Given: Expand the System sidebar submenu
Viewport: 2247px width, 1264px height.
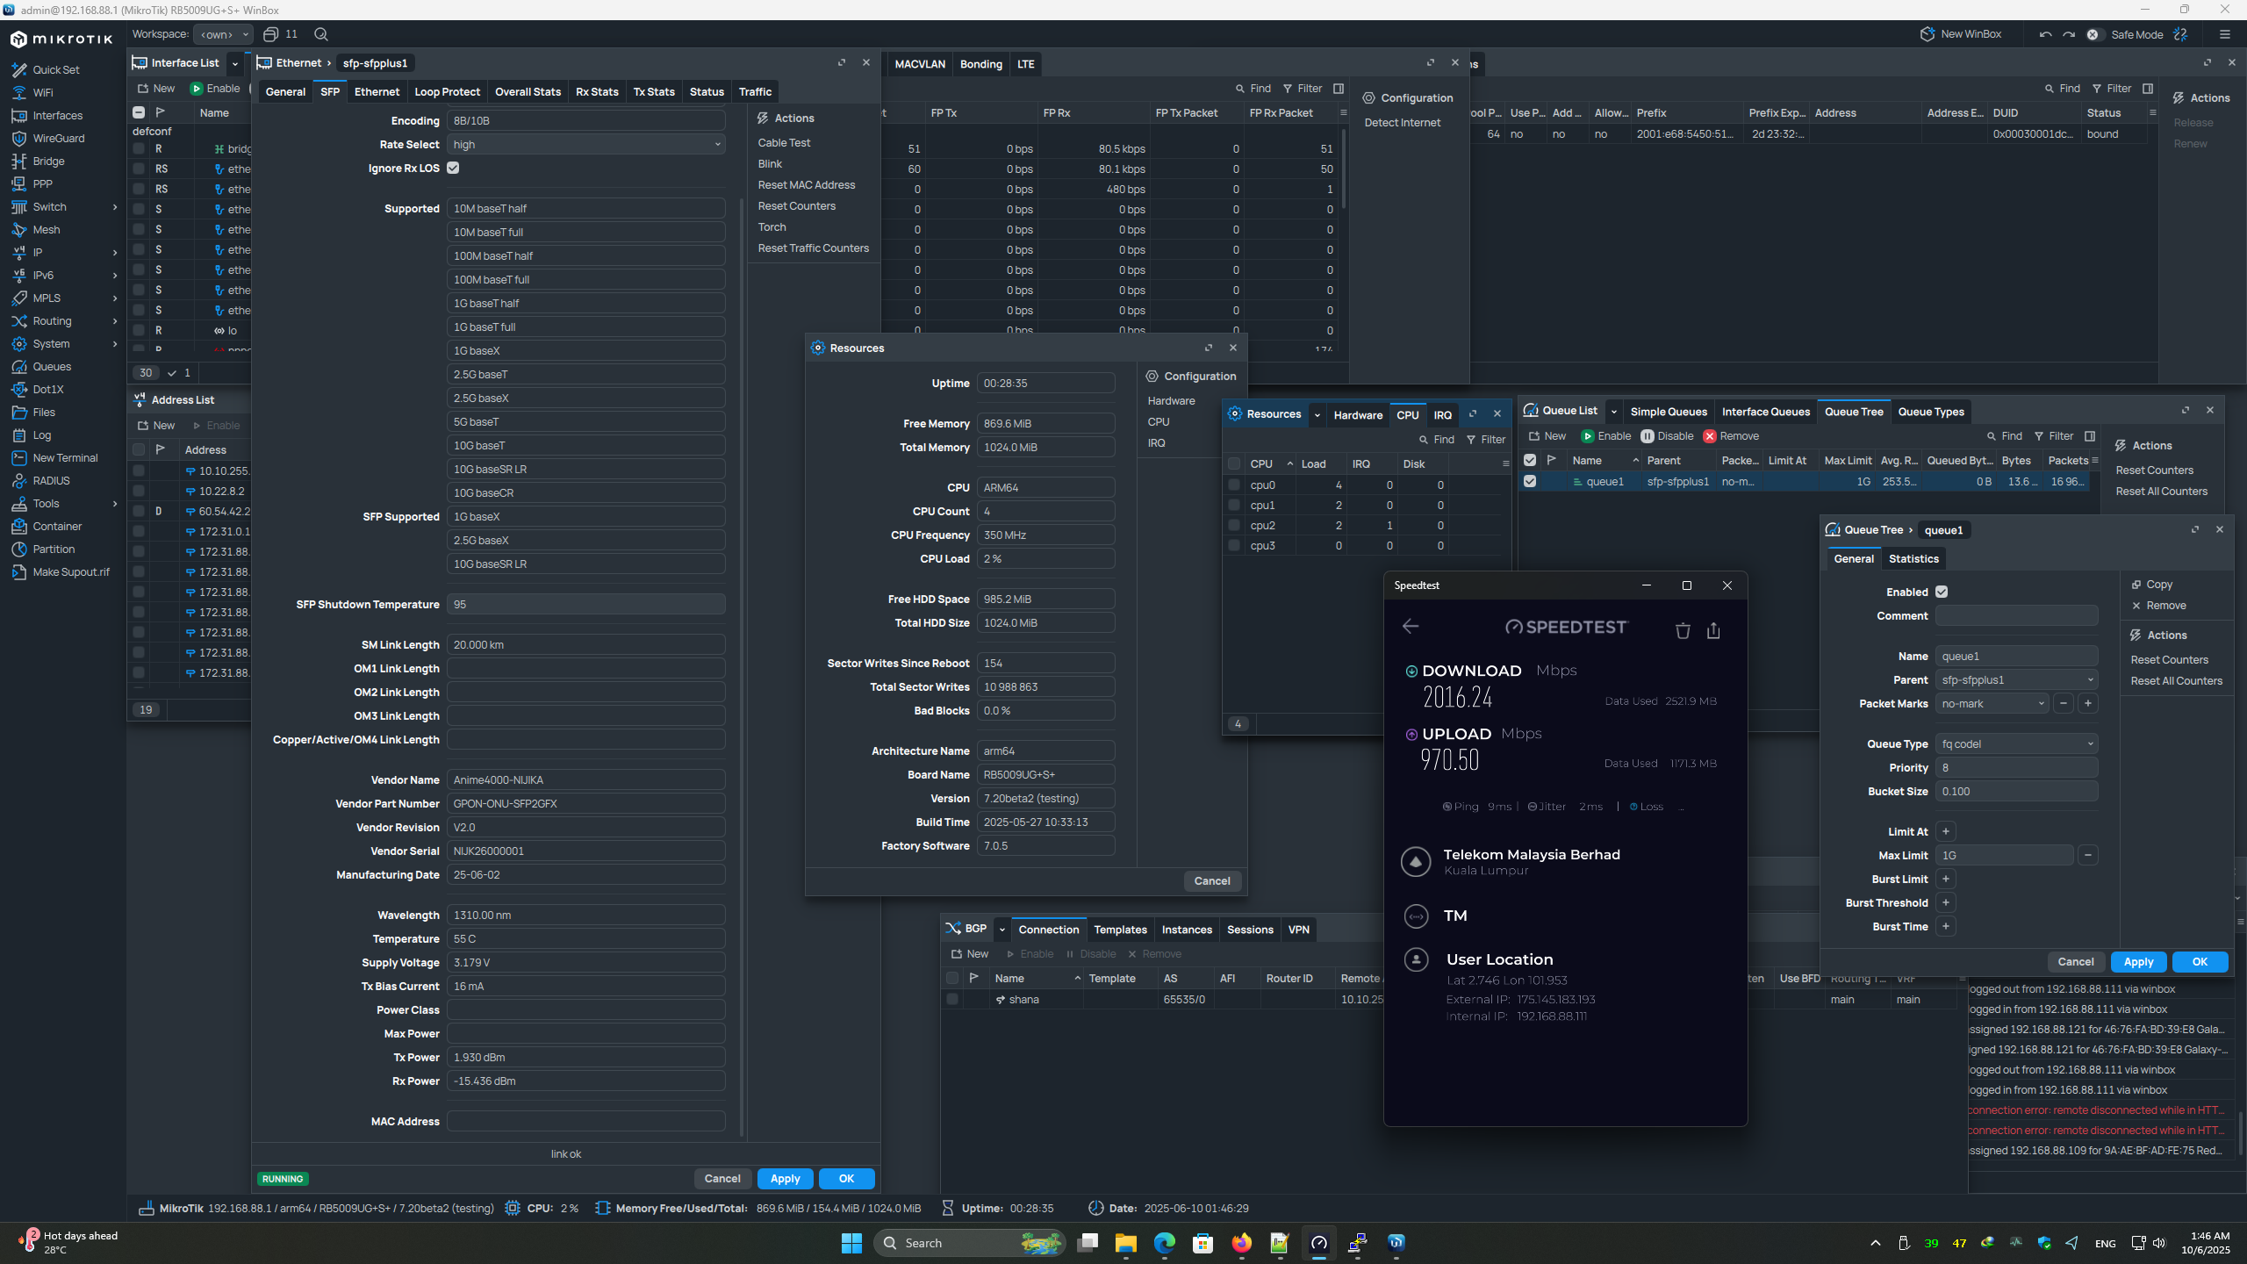Looking at the screenshot, I should click(x=115, y=344).
